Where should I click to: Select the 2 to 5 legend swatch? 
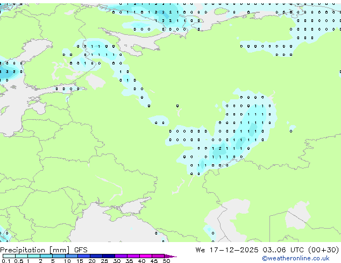(46, 256)
